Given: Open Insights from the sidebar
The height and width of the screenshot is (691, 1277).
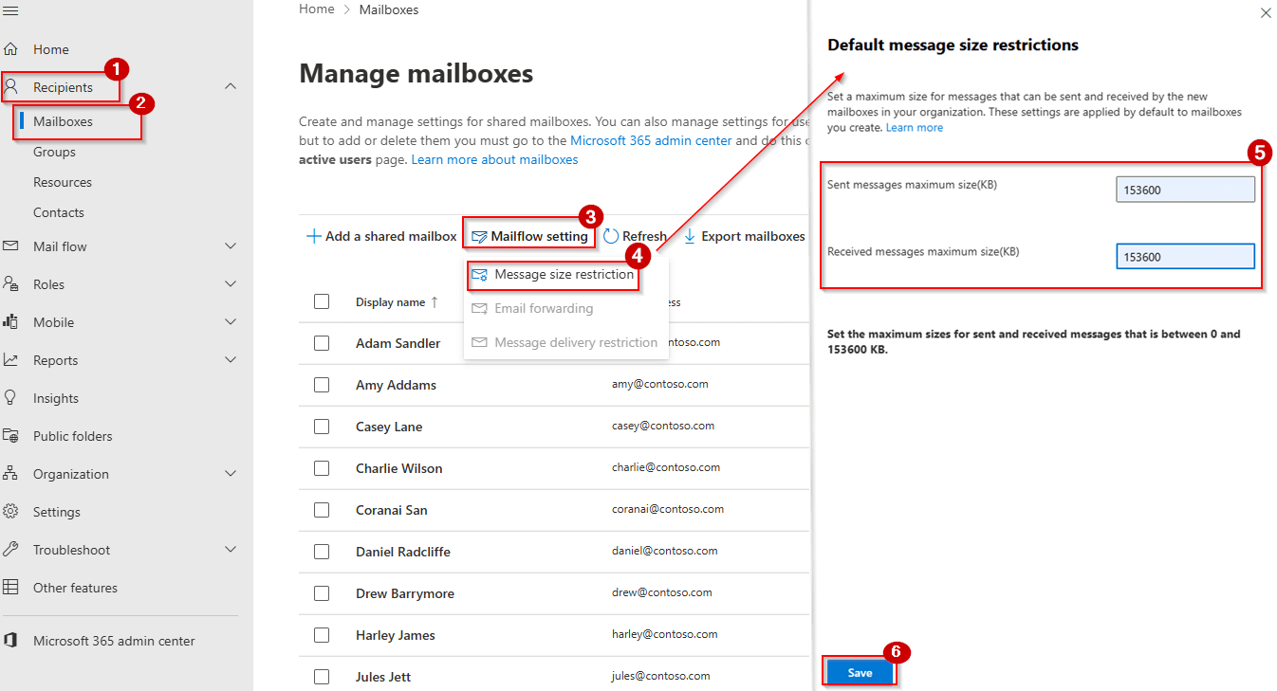Looking at the screenshot, I should tap(55, 397).
